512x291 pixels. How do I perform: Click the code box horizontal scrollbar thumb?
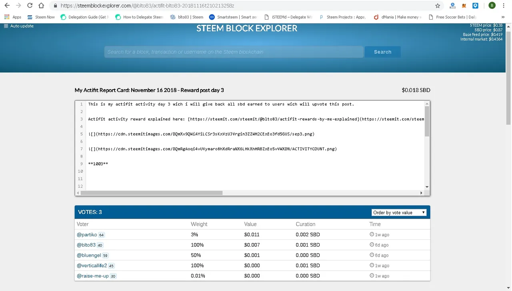click(x=151, y=193)
